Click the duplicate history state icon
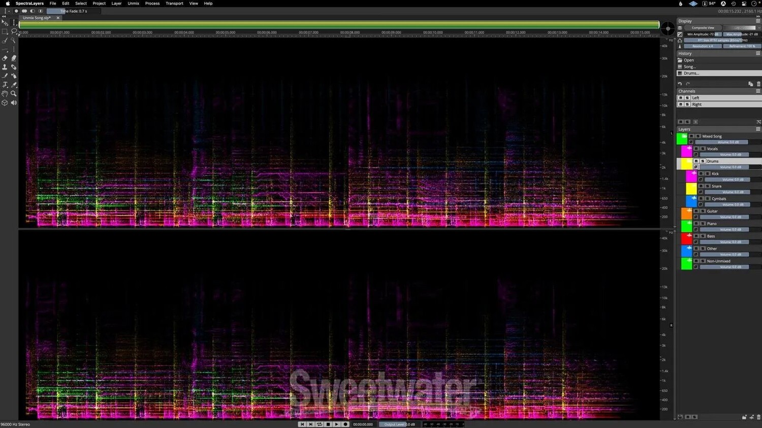Image resolution: width=762 pixels, height=428 pixels. point(750,84)
